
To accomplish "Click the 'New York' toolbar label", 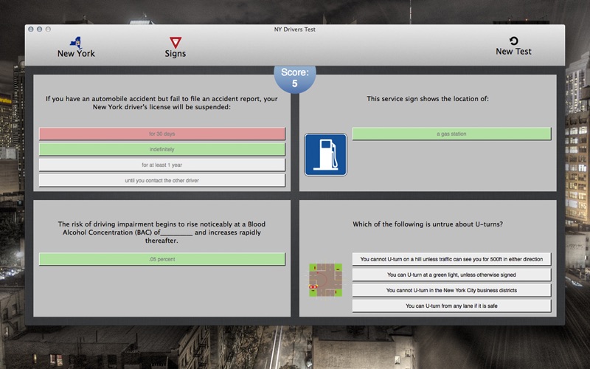I will [76, 53].
